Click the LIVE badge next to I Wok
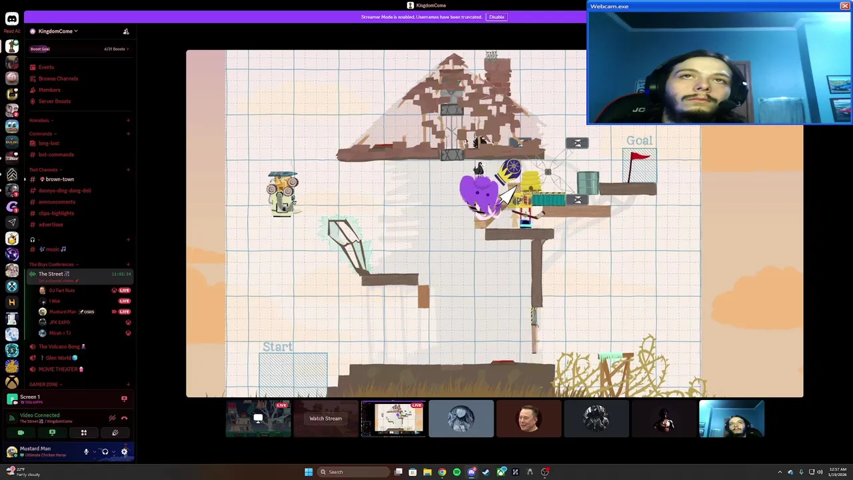This screenshot has height=480, width=853. point(125,301)
